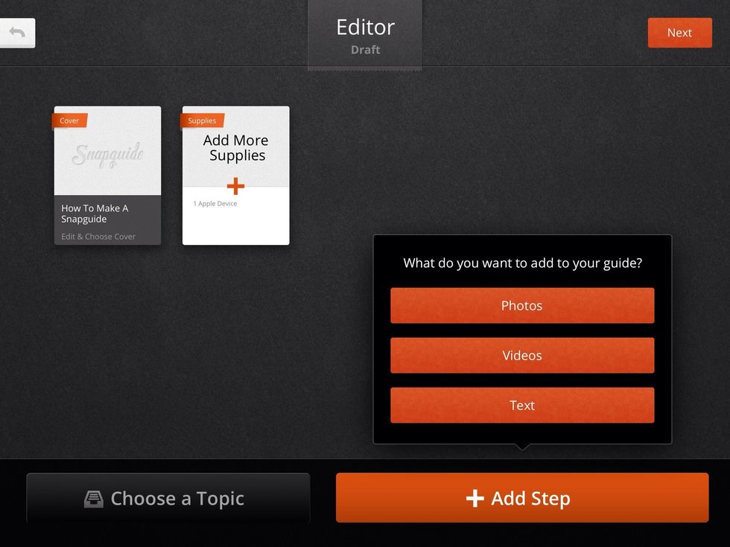Viewport: 730px width, 547px height.
Task: Click the plus icon in Add Step
Action: [475, 499]
